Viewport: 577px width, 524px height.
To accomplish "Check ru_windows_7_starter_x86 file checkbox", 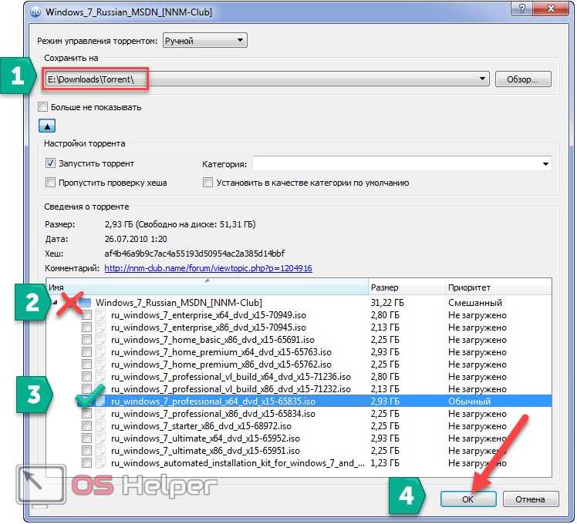I will pyautogui.click(x=87, y=426).
